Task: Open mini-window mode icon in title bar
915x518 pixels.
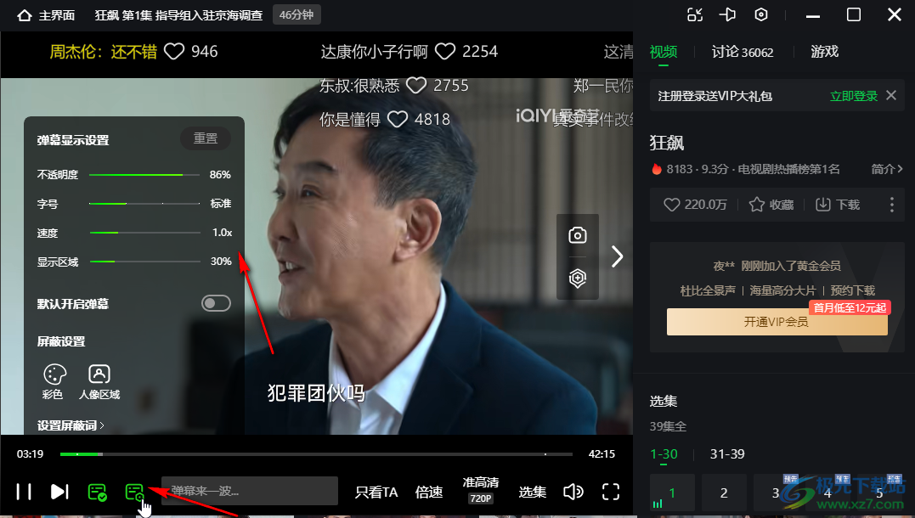Action: [x=695, y=14]
